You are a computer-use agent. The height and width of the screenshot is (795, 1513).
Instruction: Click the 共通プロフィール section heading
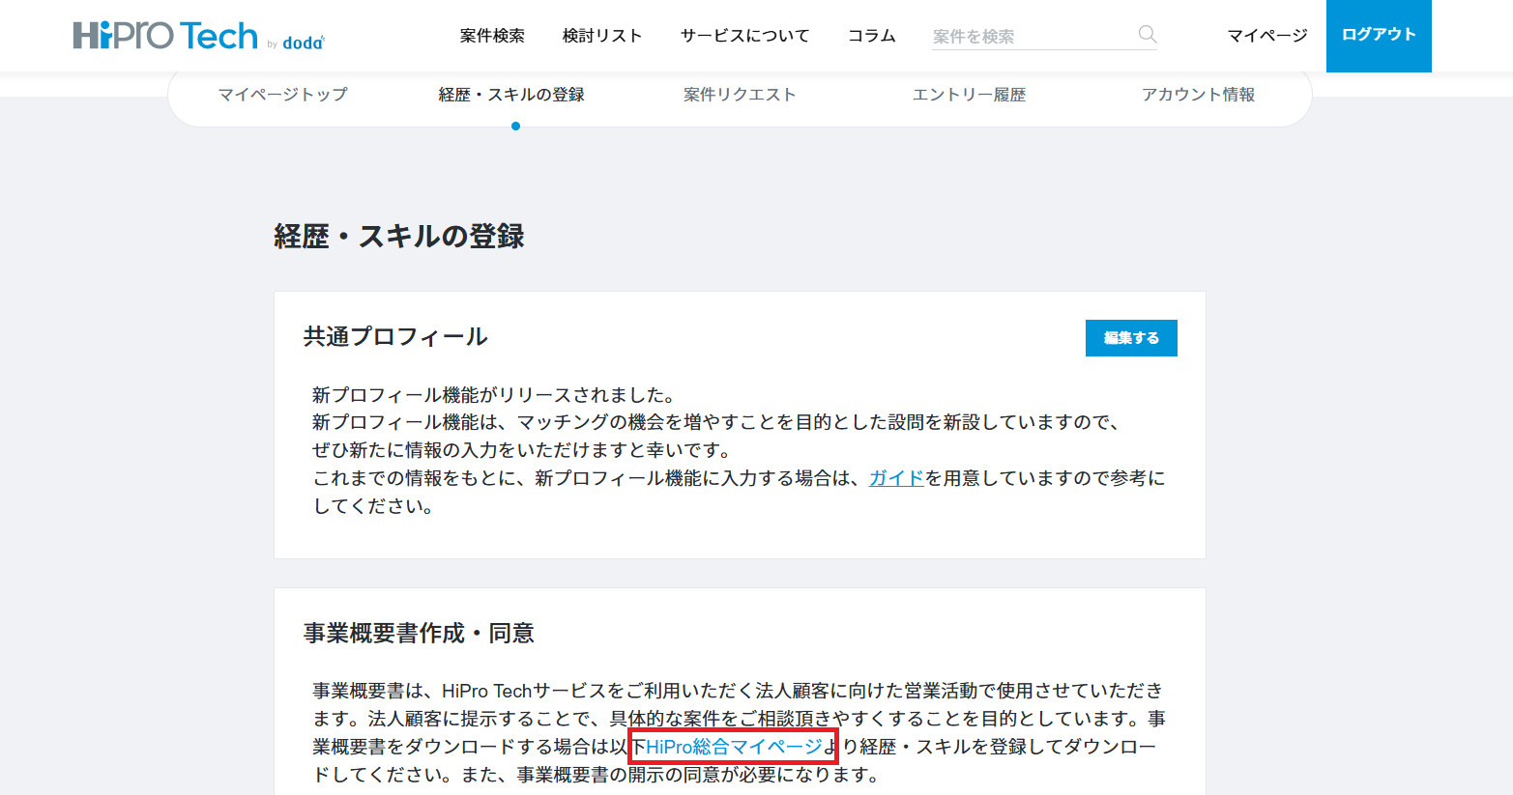pyautogui.click(x=395, y=337)
